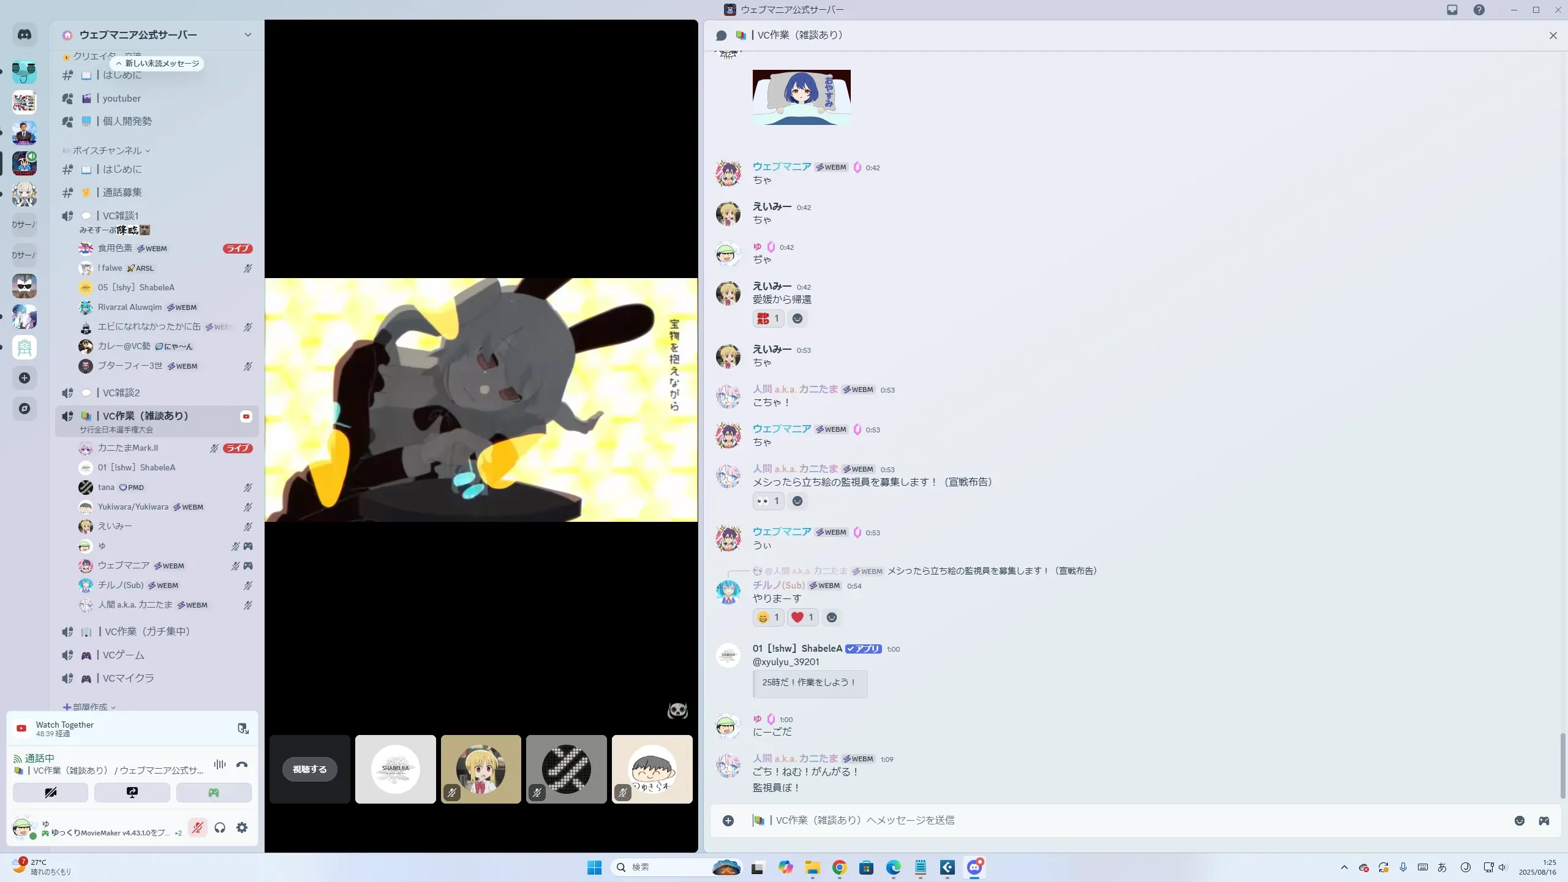Toggle the microphone mute button
The width and height of the screenshot is (1568, 882).
197,827
